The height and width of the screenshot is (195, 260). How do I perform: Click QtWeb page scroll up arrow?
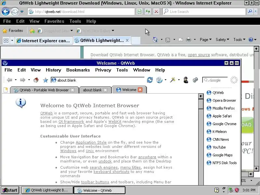pos(201,96)
